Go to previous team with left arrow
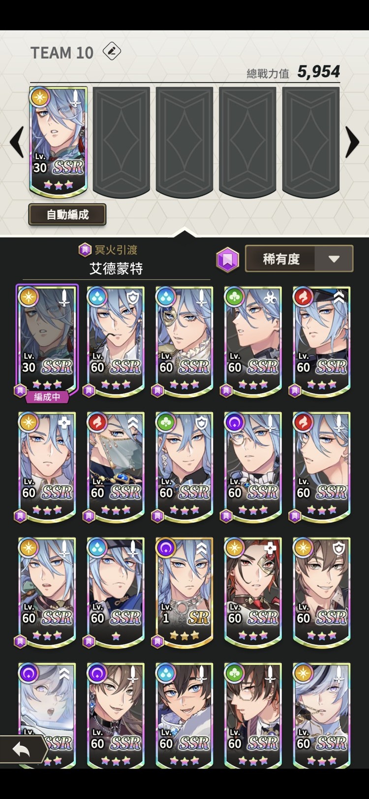Image resolution: width=369 pixels, height=799 pixels. click(17, 142)
